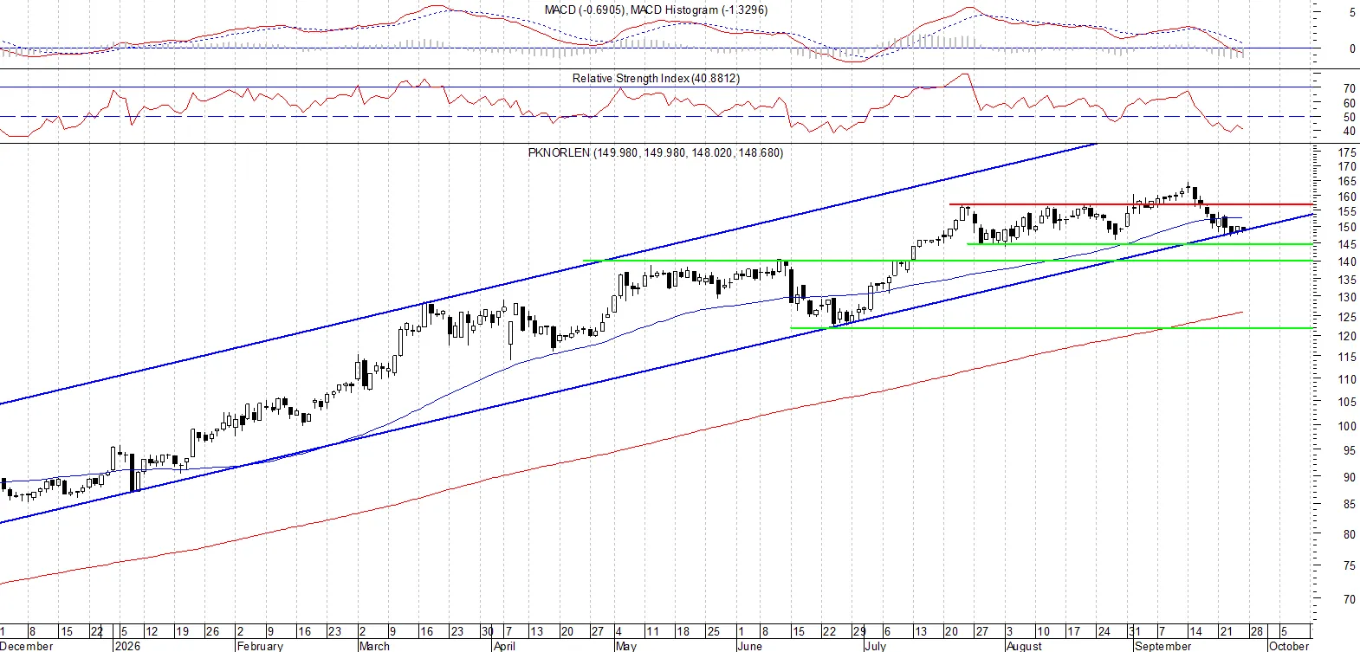
Task: Click the 29 date tick label
Action: 859,632
